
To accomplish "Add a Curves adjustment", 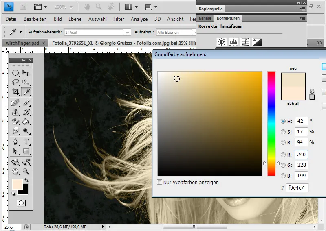I will point(245,42).
